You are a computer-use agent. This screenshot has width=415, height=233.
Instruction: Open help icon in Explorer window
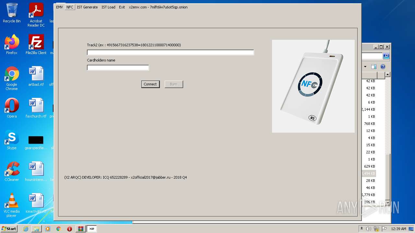click(383, 67)
